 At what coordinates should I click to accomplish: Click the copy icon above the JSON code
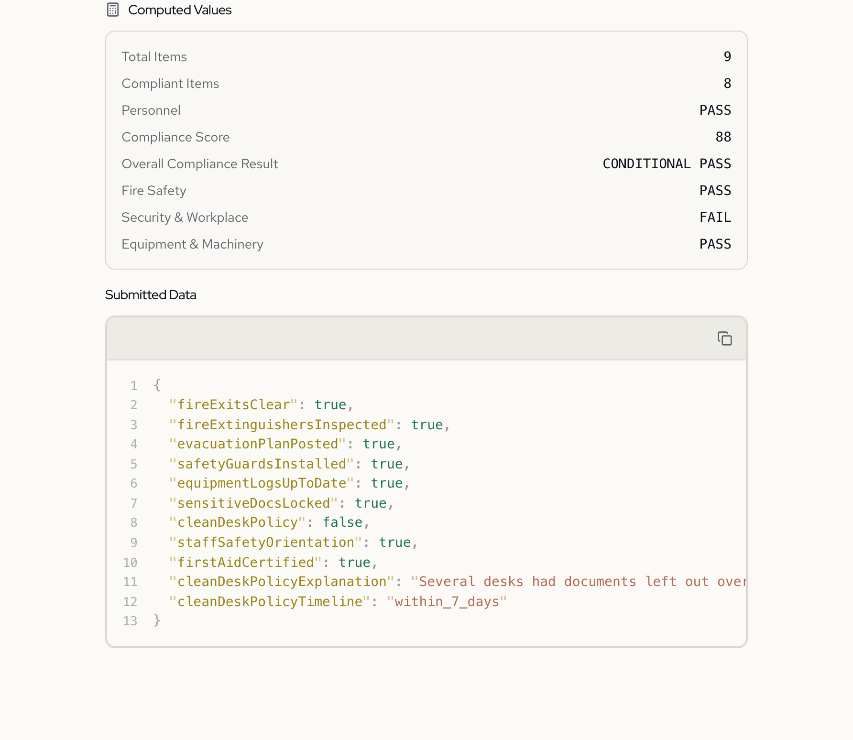724,338
